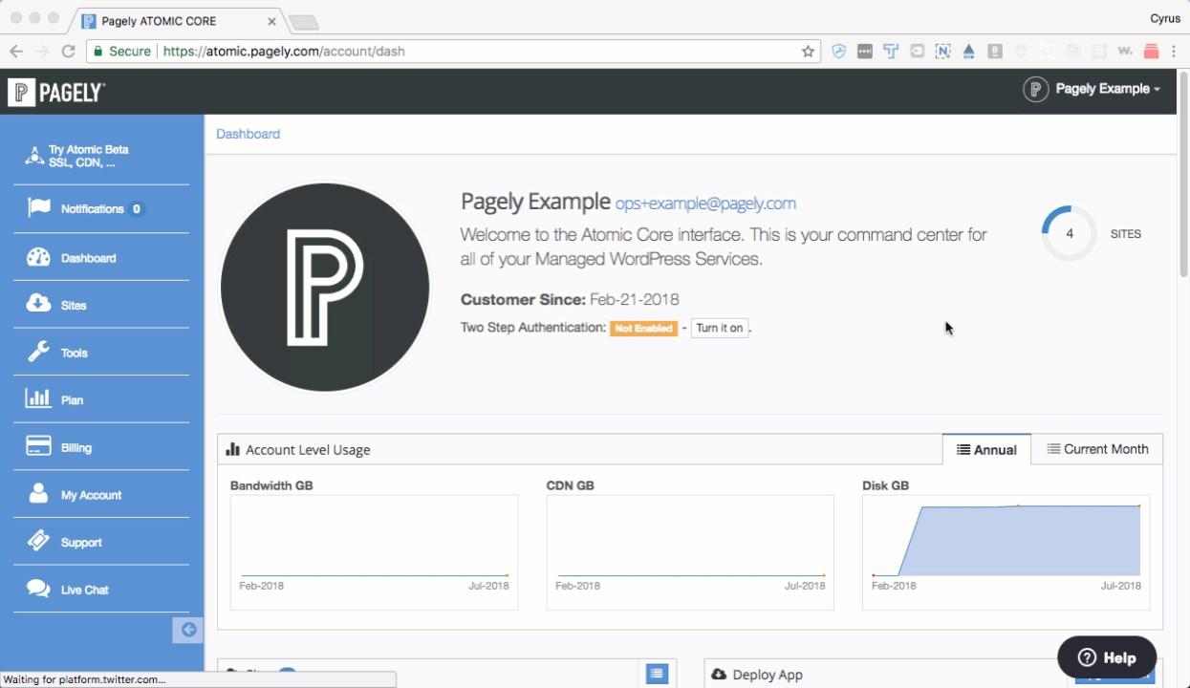Screen dimensions: 1190x688
Task: Click the "Deploy App" panel heading
Action: pos(768,675)
